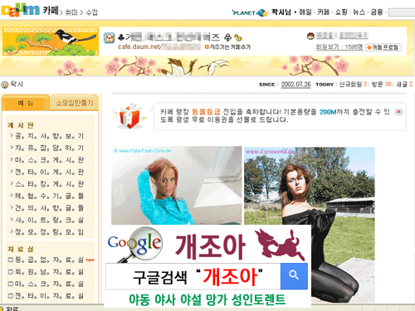Open the blue-dressed woman photo thumbnail
This screenshot has height=311, width=415.
tap(177, 185)
